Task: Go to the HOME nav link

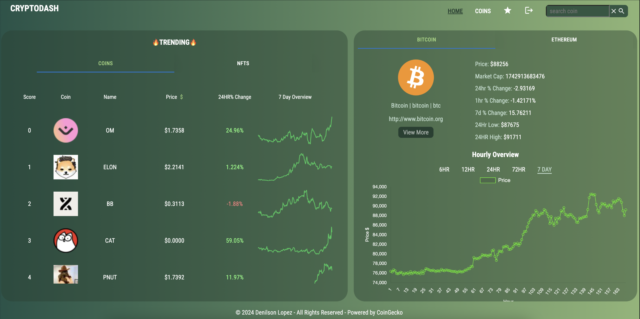Action: [x=455, y=11]
